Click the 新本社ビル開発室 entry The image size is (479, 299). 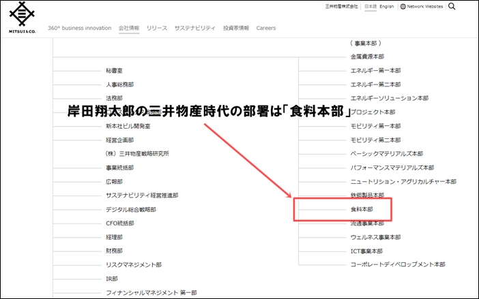point(128,126)
